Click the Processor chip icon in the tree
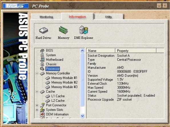170x127 pixels. pos(42,69)
